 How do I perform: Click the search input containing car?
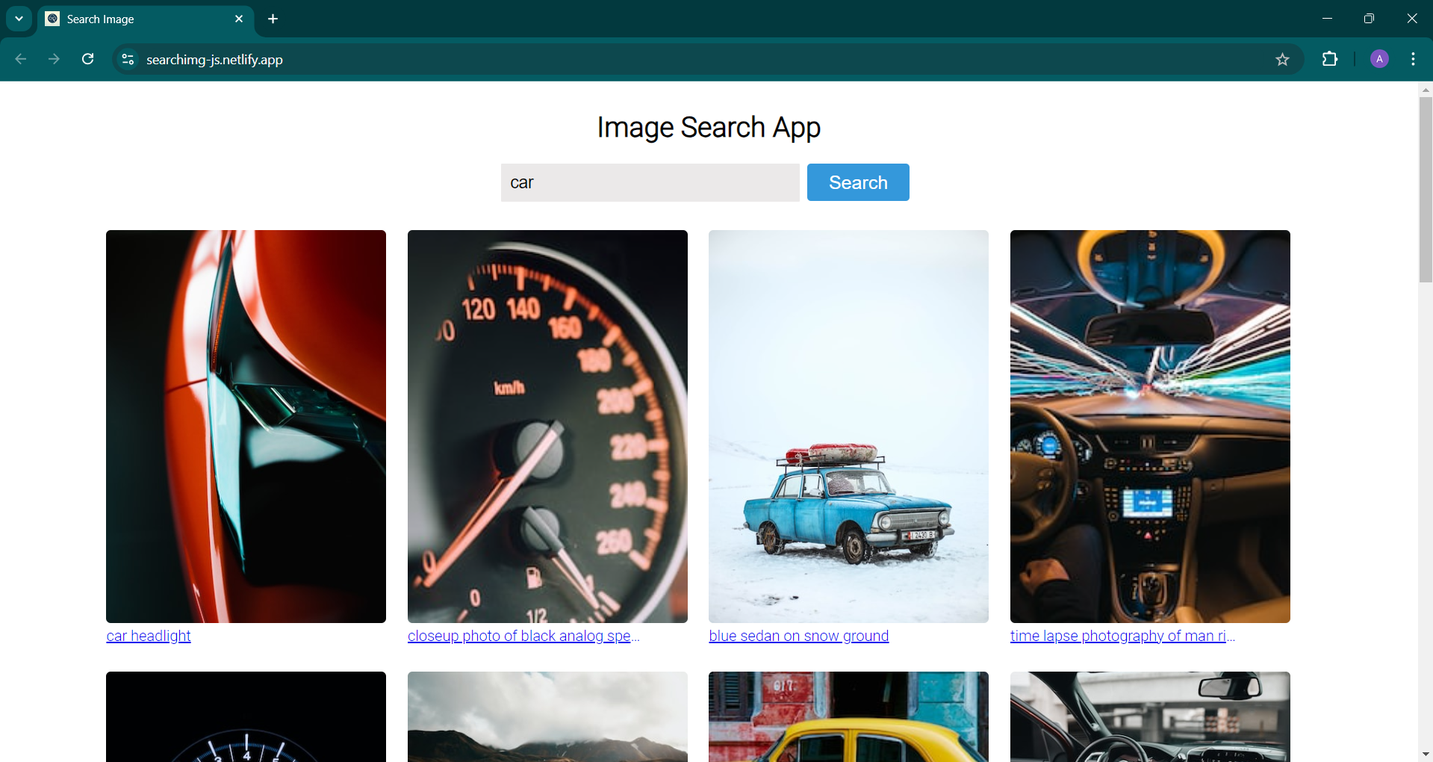click(650, 182)
